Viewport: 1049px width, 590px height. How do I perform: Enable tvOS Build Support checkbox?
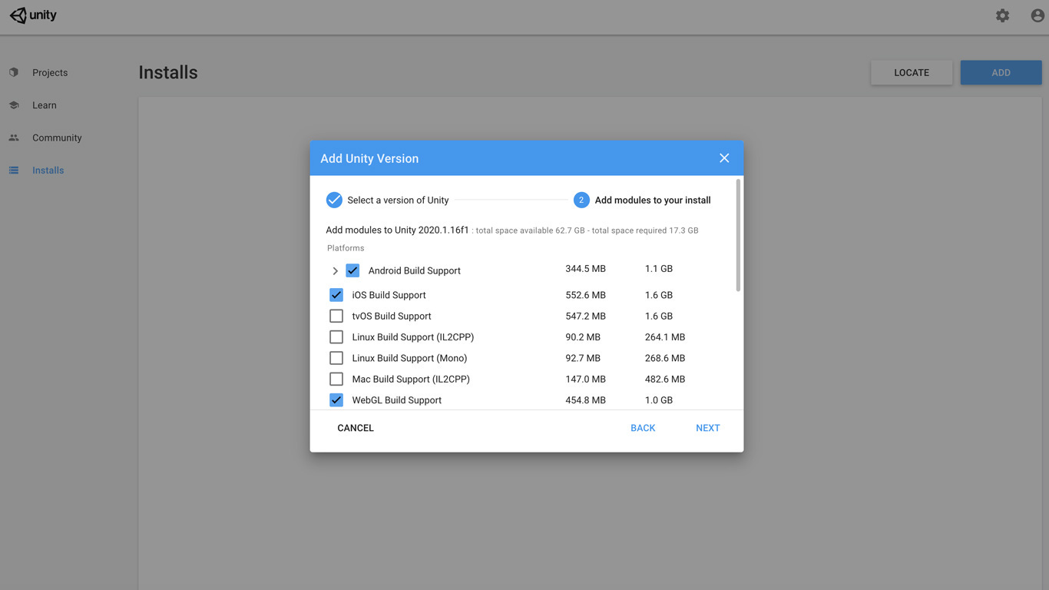pyautogui.click(x=336, y=316)
